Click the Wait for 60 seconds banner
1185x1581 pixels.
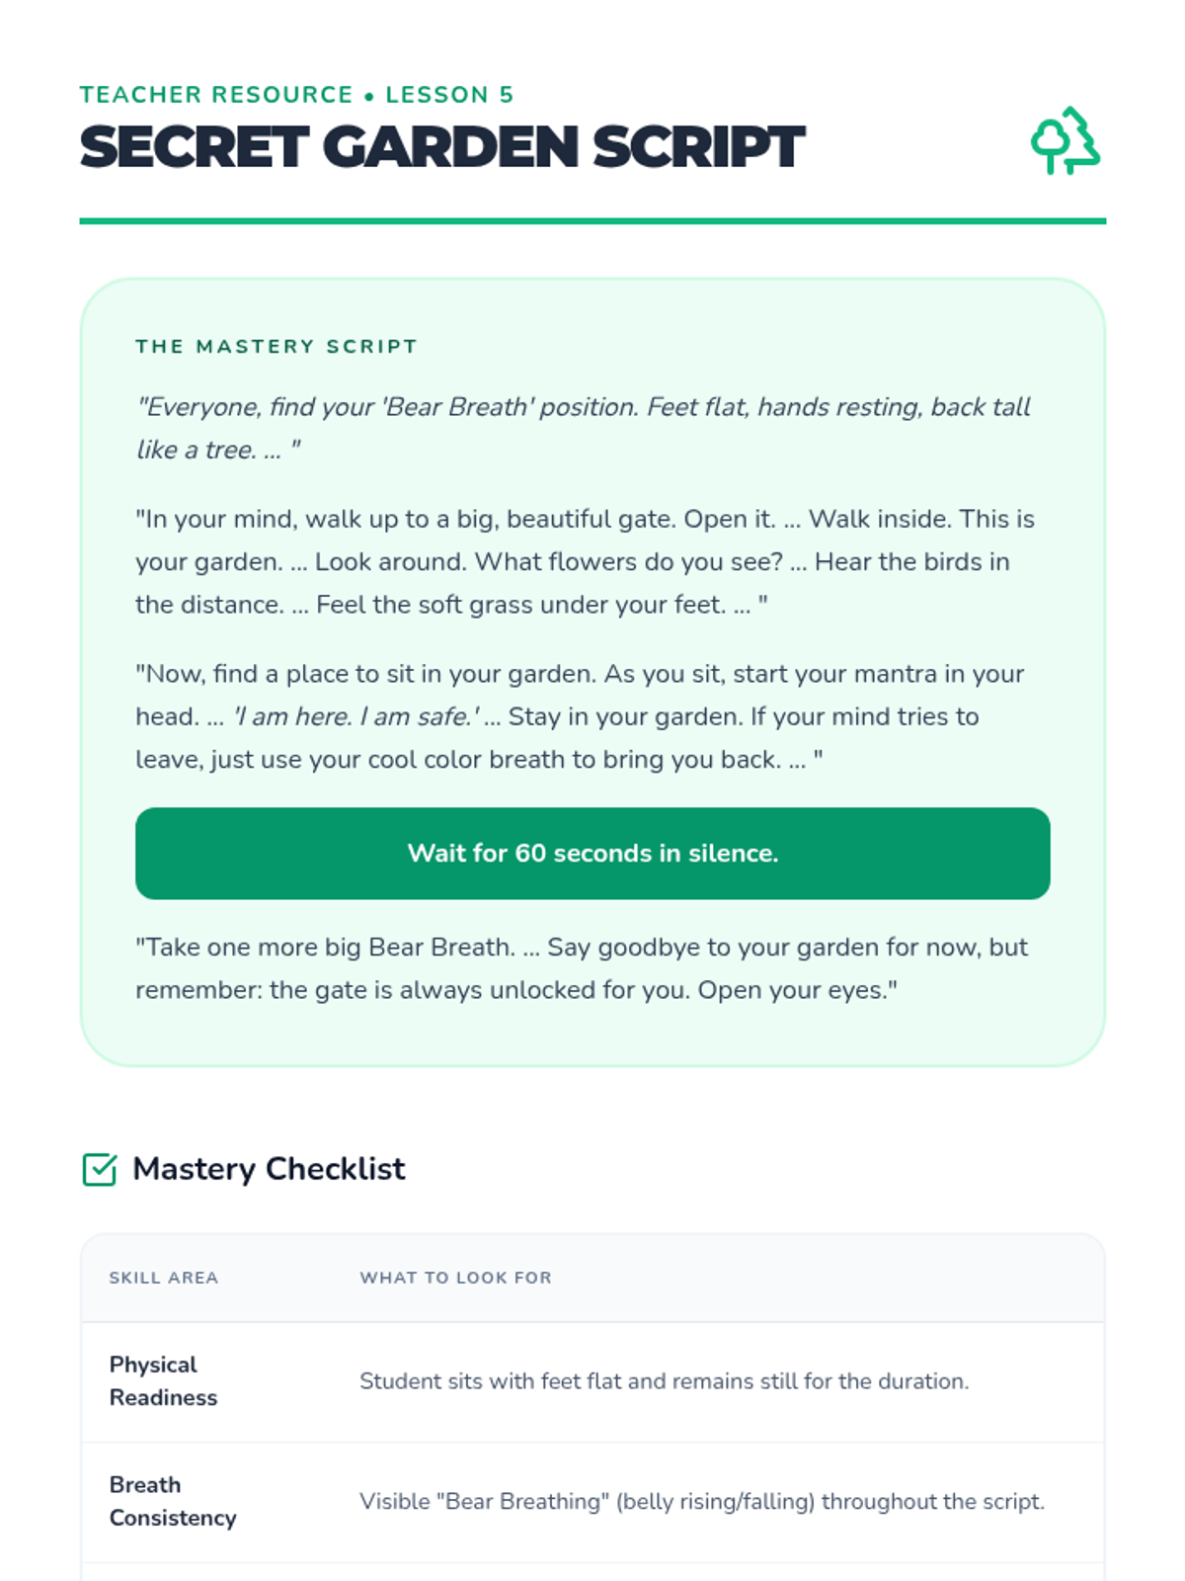point(592,854)
